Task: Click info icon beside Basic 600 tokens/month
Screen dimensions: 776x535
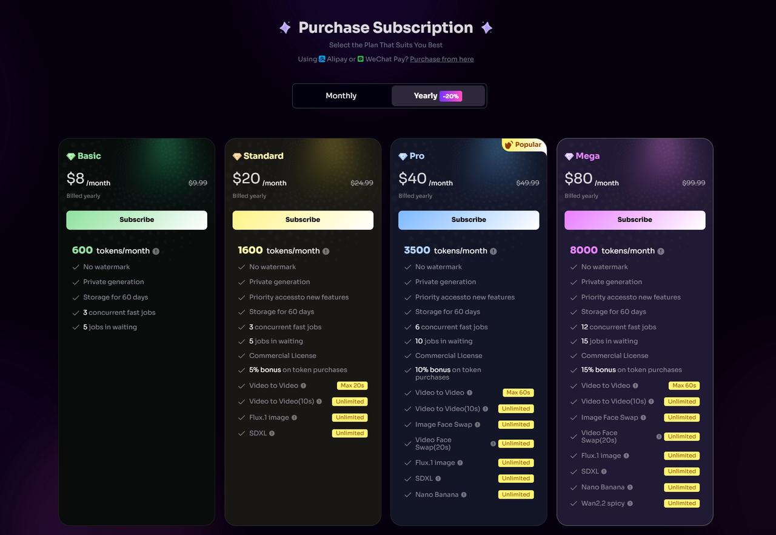Action: coord(156,251)
